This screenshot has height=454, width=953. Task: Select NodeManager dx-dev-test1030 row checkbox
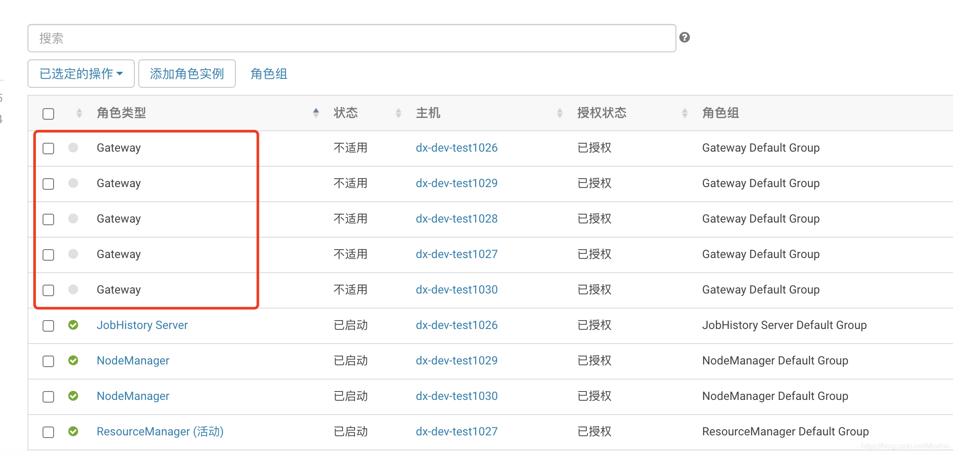click(48, 397)
